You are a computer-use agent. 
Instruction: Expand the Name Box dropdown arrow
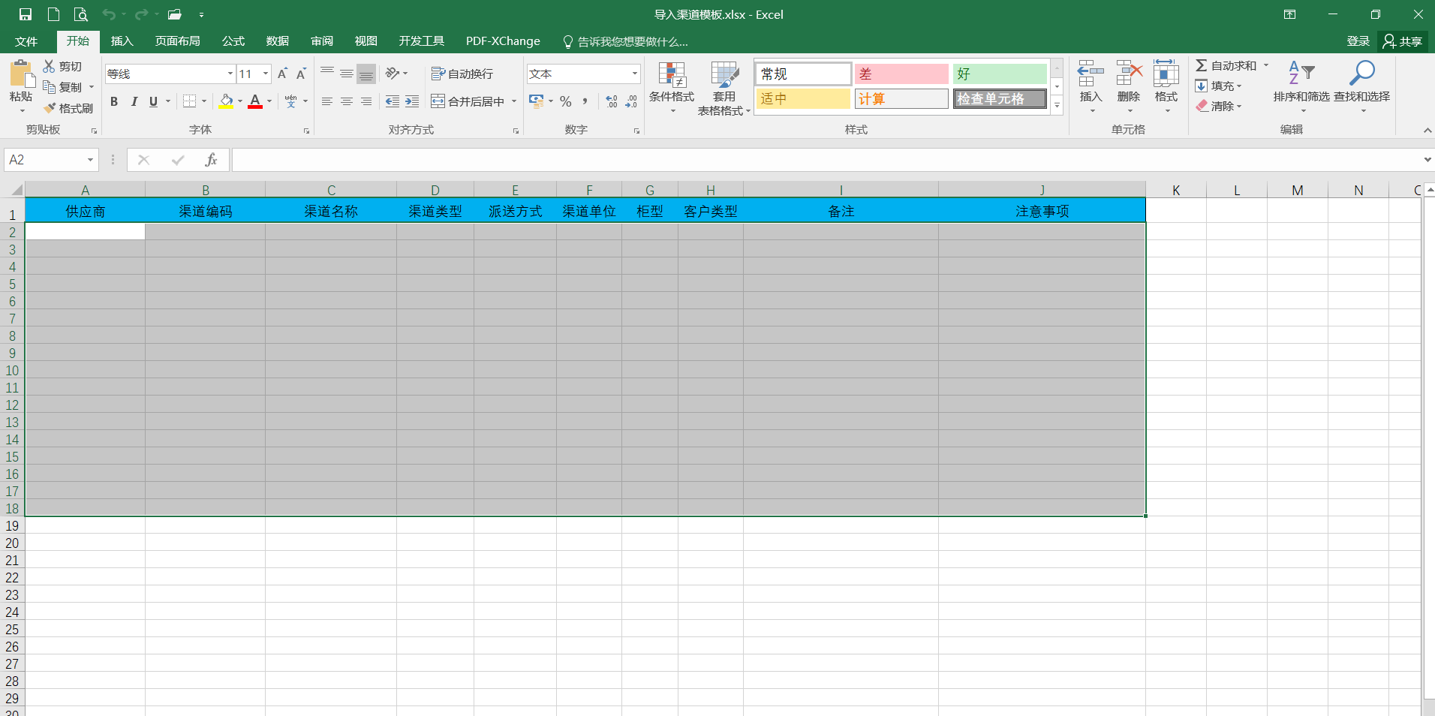pyautogui.click(x=90, y=160)
